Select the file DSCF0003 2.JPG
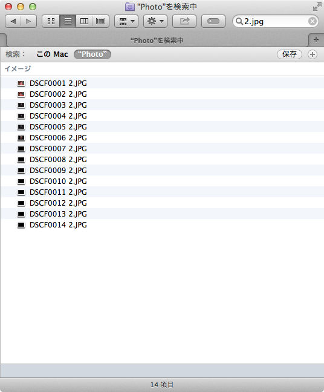 162,105
